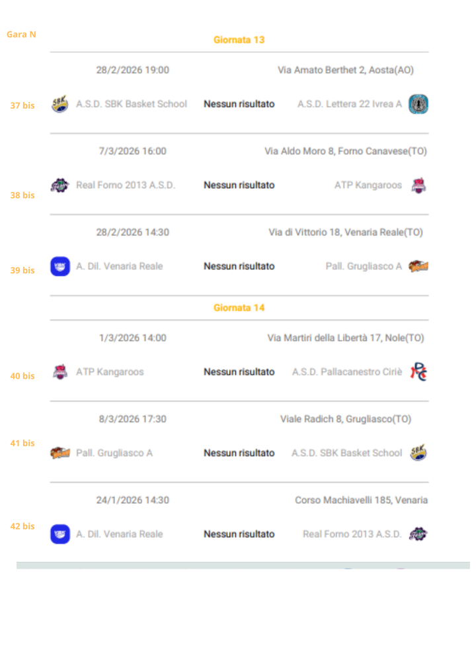Open the Via Aldo Moro 8, Forno Canavese address

coord(345,151)
